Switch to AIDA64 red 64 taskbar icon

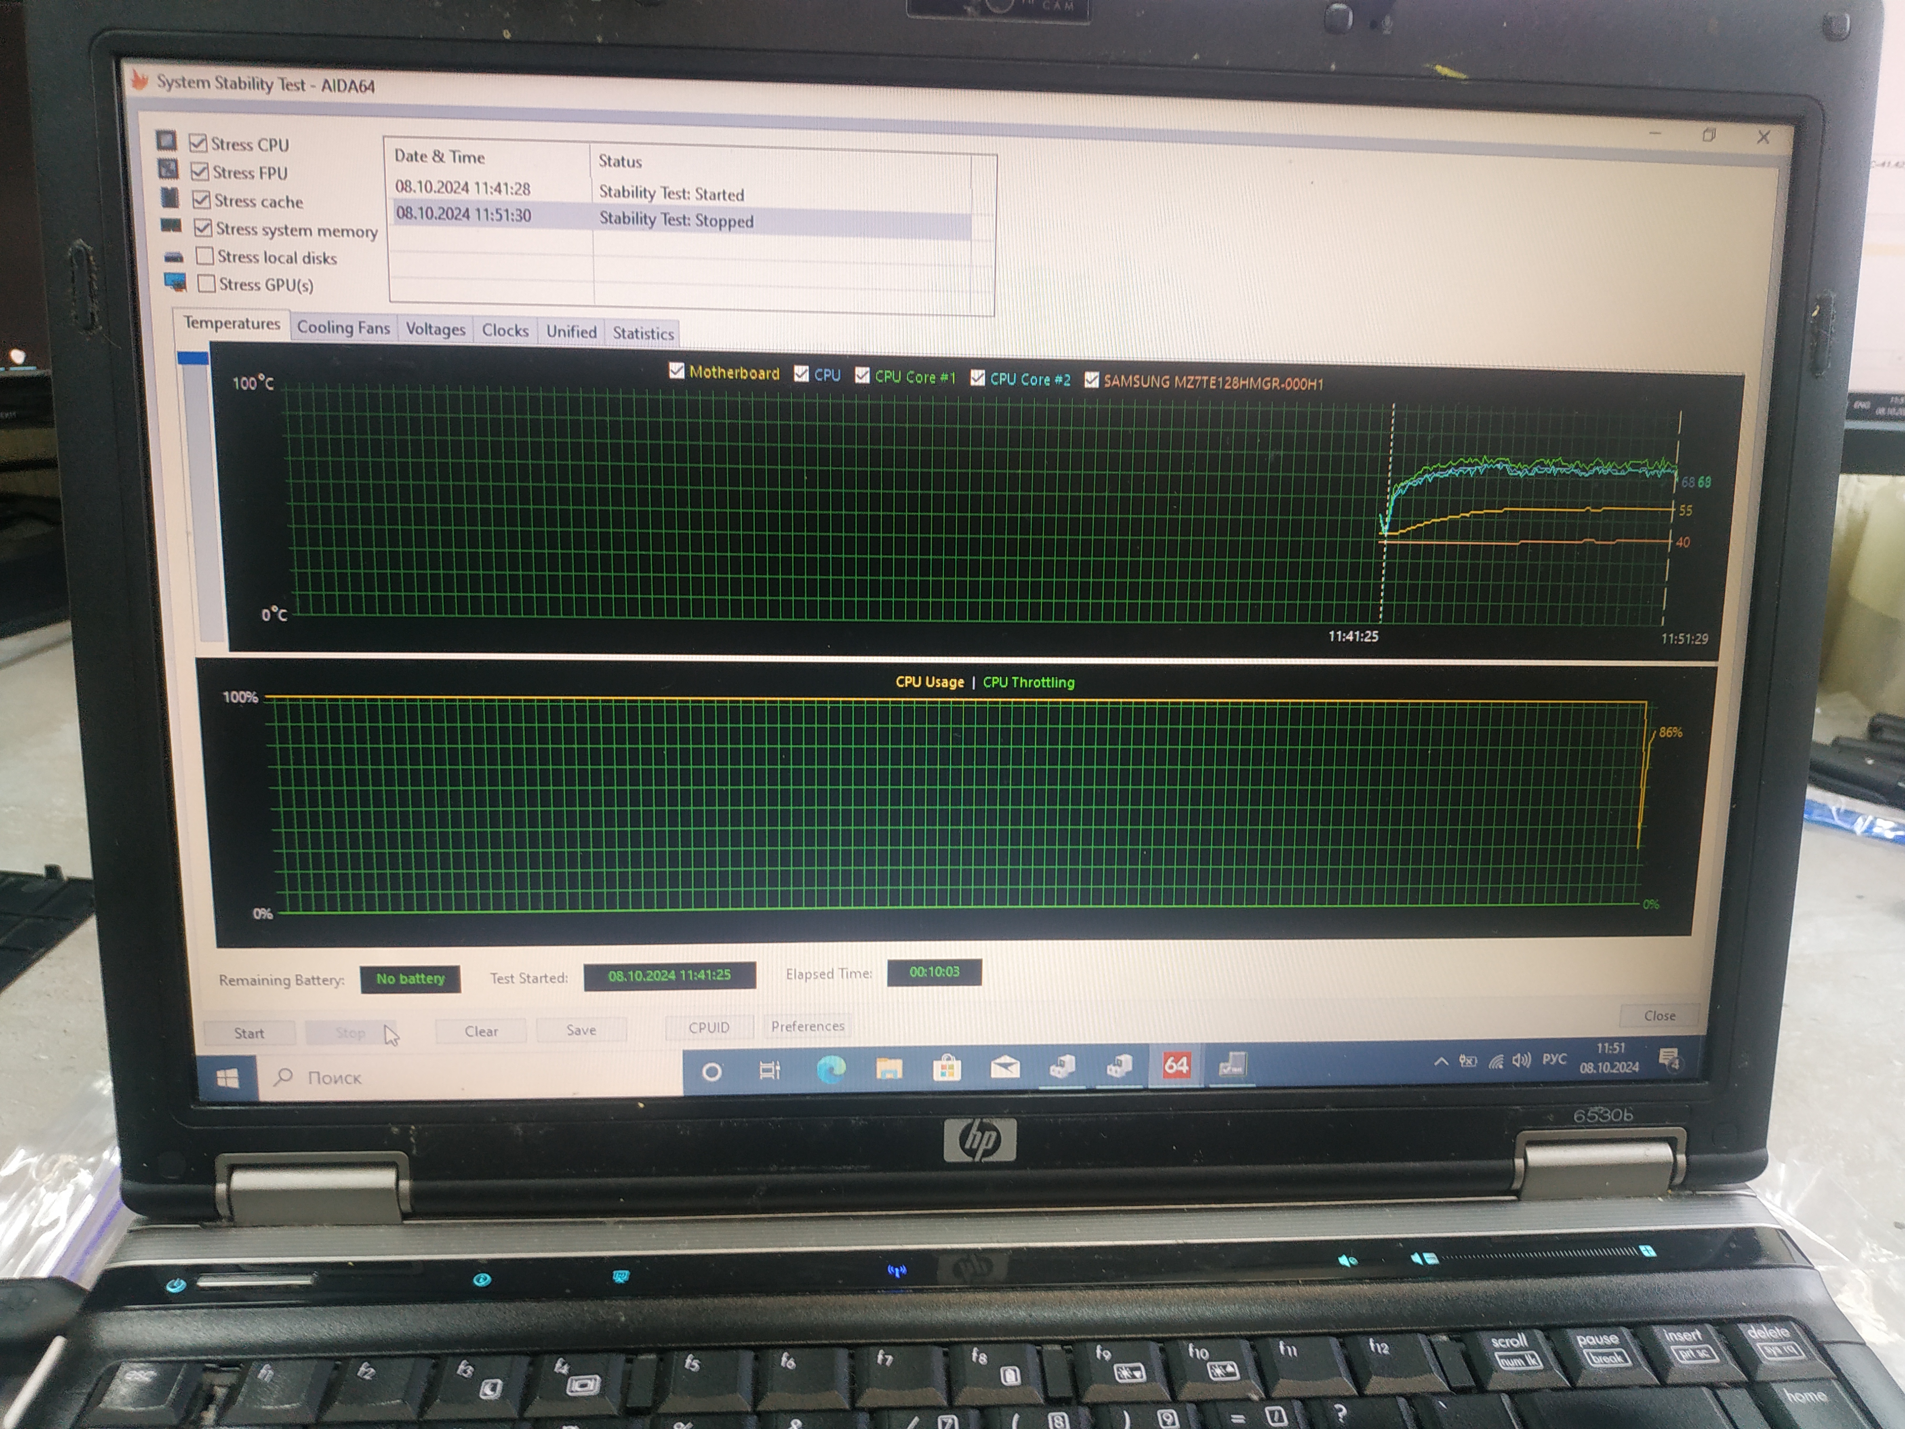1175,1066
